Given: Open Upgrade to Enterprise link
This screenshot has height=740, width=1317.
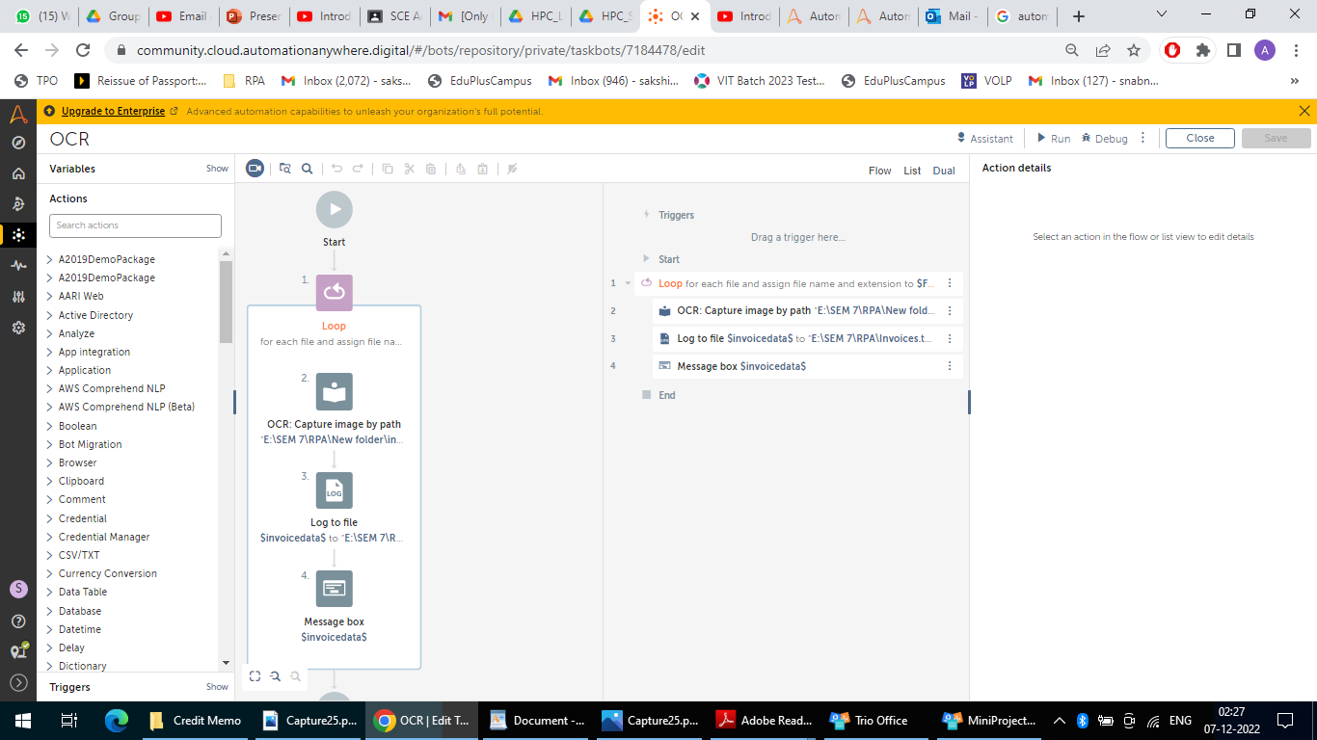Looking at the screenshot, I should [x=113, y=112].
